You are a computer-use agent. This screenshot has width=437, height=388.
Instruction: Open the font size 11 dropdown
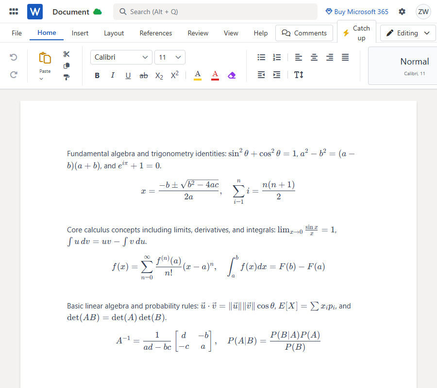click(170, 57)
